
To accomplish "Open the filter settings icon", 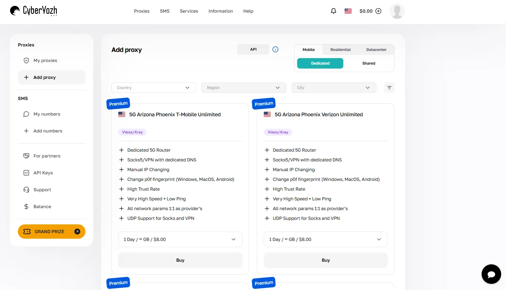I will coord(389,88).
